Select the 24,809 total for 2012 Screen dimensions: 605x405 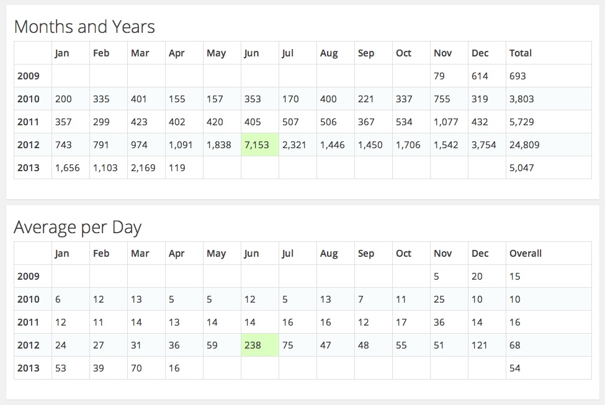pyautogui.click(x=524, y=145)
